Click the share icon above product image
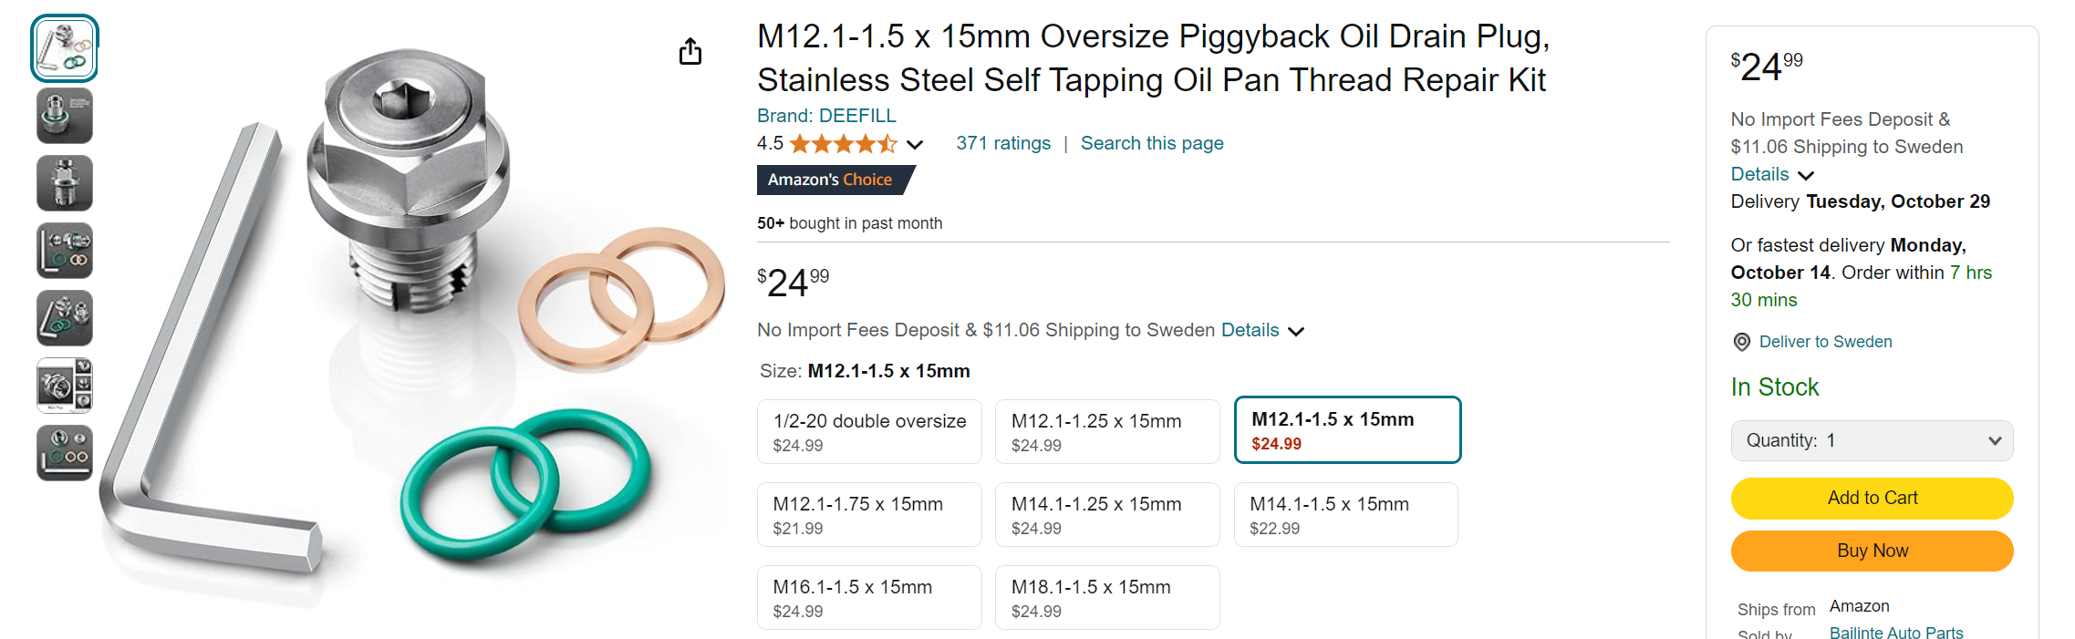The height and width of the screenshot is (639, 2075). pos(690,52)
